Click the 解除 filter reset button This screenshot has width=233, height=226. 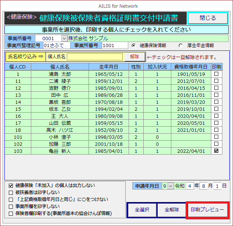click(x=135, y=57)
